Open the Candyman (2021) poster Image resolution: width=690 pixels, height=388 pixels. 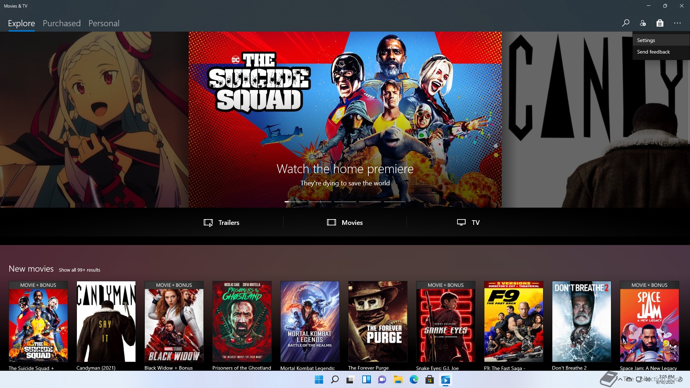point(106,322)
